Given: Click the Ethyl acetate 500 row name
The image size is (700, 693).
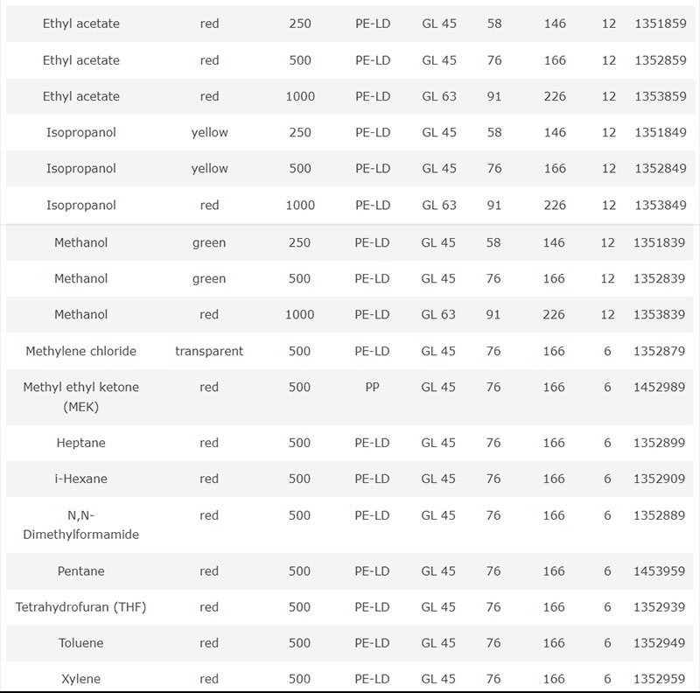Looking at the screenshot, I should [x=80, y=60].
